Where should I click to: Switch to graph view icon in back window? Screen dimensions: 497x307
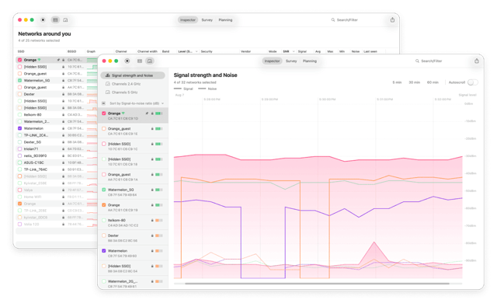point(65,19)
